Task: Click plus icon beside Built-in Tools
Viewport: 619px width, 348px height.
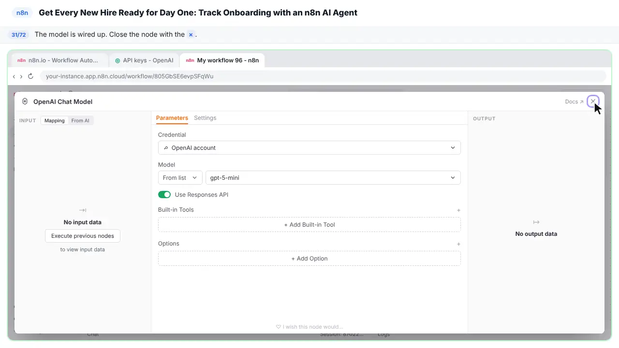Action: (x=458, y=210)
